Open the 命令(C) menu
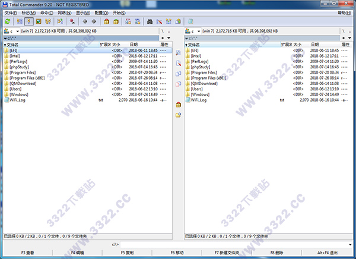The image size is (356, 259). 47,13
